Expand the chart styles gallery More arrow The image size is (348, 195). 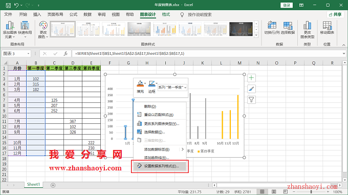[x=256, y=35]
